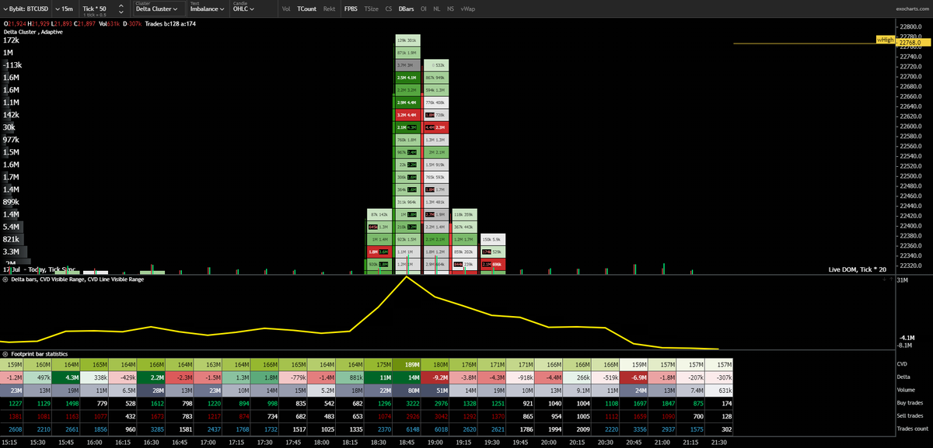Toggle the vWap indicator
The image size is (933, 448).
468,9
